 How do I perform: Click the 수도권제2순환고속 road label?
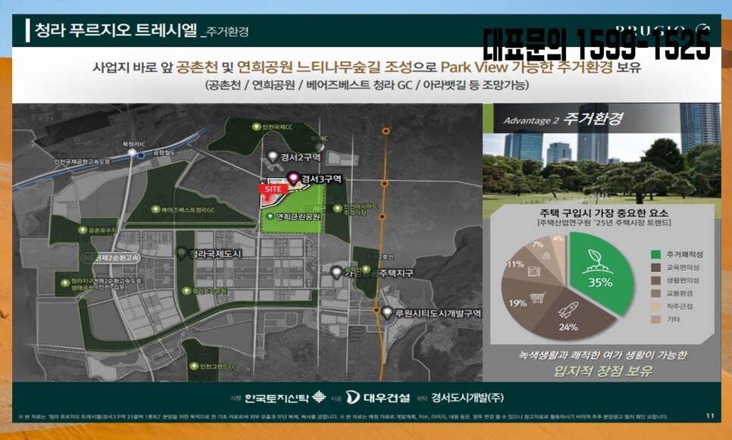tap(110, 257)
